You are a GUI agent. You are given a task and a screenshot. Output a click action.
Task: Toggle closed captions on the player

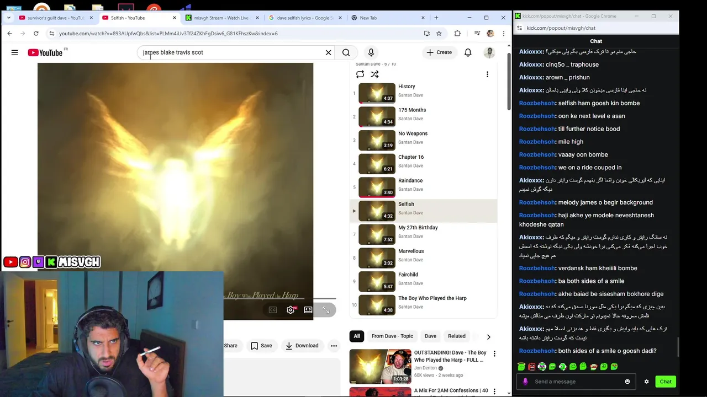273,310
